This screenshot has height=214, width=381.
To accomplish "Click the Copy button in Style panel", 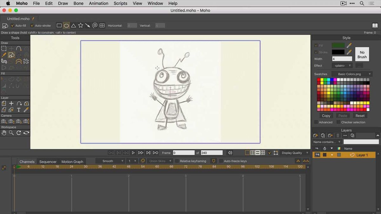I will click(x=326, y=115).
